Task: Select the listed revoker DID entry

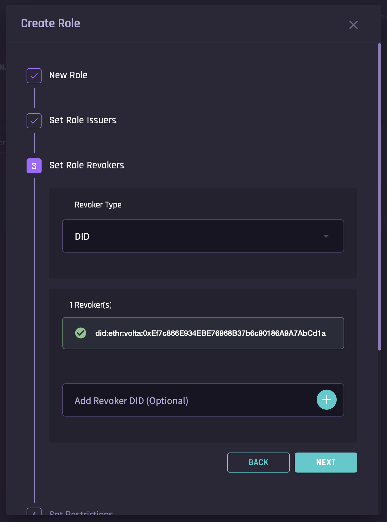Action: tap(210, 333)
